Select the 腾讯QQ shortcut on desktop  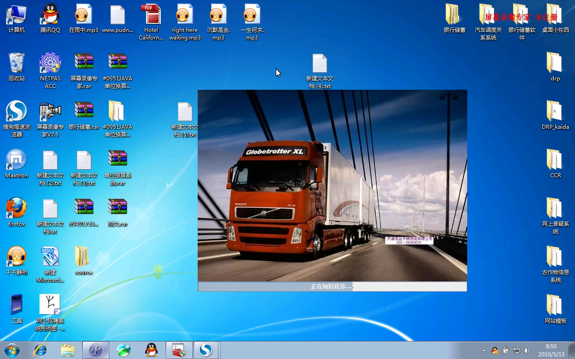click(50, 18)
